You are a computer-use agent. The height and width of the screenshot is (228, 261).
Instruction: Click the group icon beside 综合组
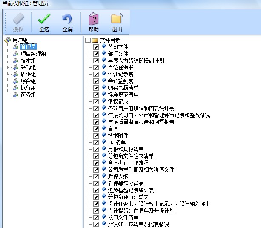tap(16, 81)
